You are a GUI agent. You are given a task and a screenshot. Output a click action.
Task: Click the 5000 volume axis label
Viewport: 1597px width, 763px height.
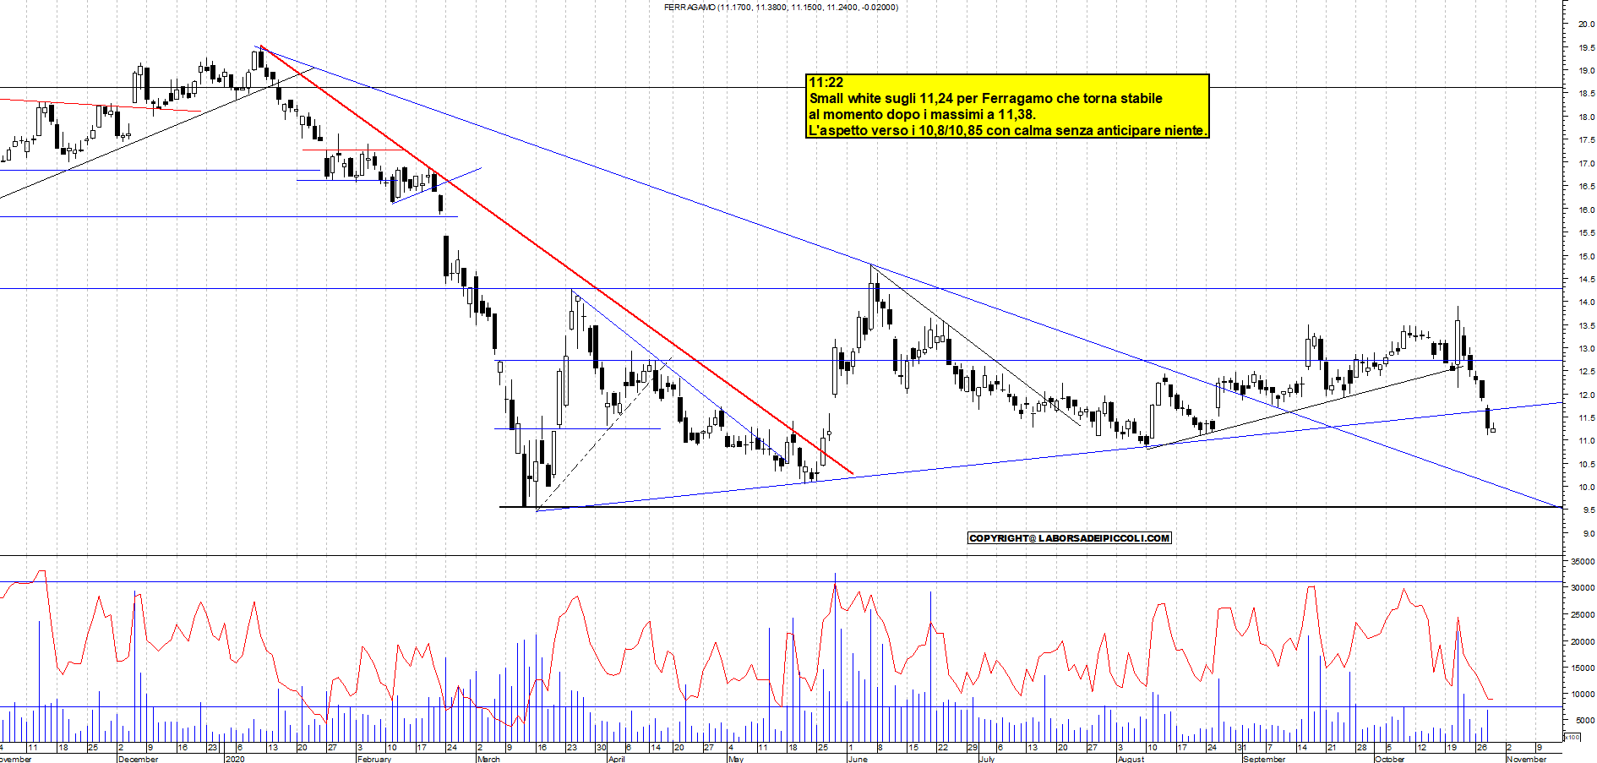[1586, 721]
